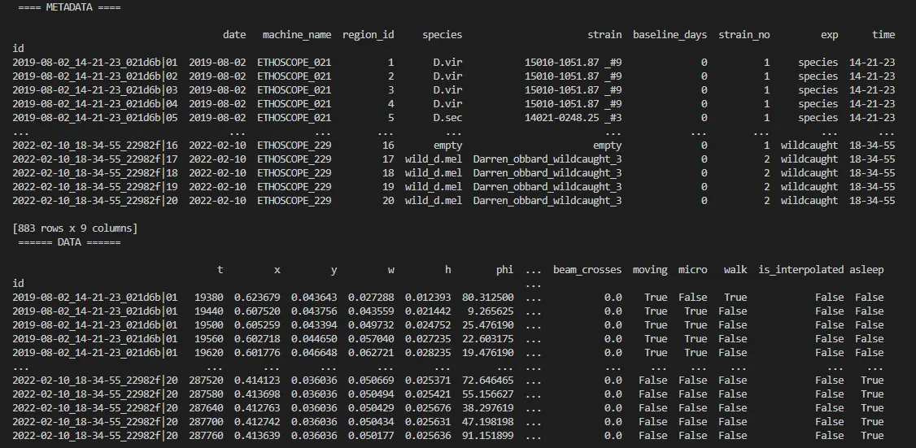The width and height of the screenshot is (916, 448).
Task: Click metadata id ending 22982f|19
Action: [94, 186]
